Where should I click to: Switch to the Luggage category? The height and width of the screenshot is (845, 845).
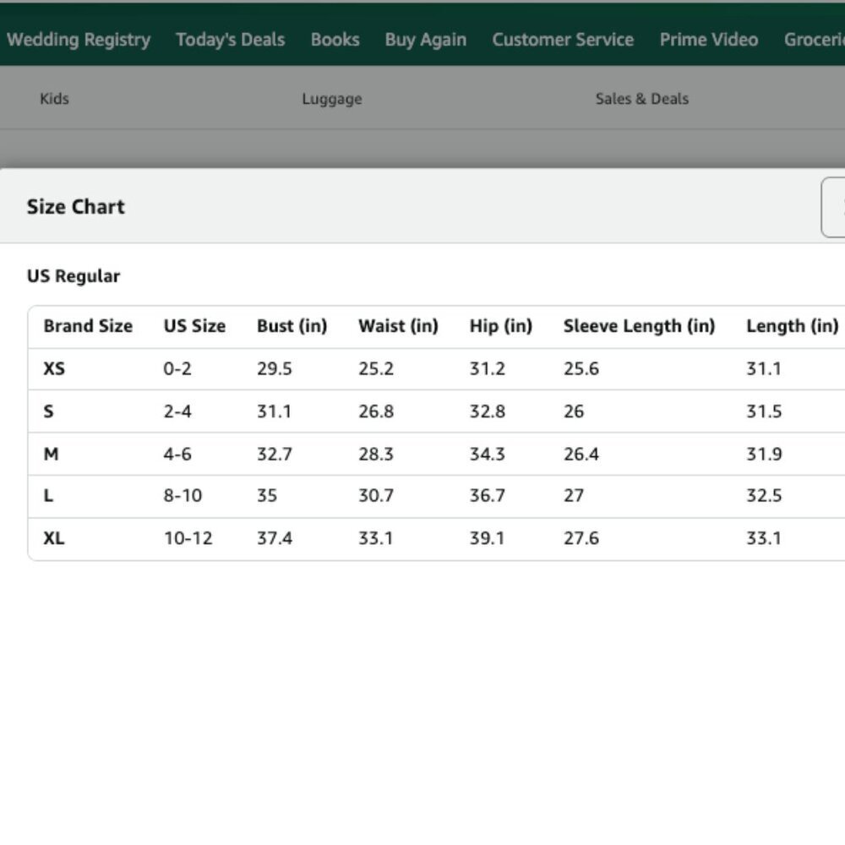pos(331,99)
